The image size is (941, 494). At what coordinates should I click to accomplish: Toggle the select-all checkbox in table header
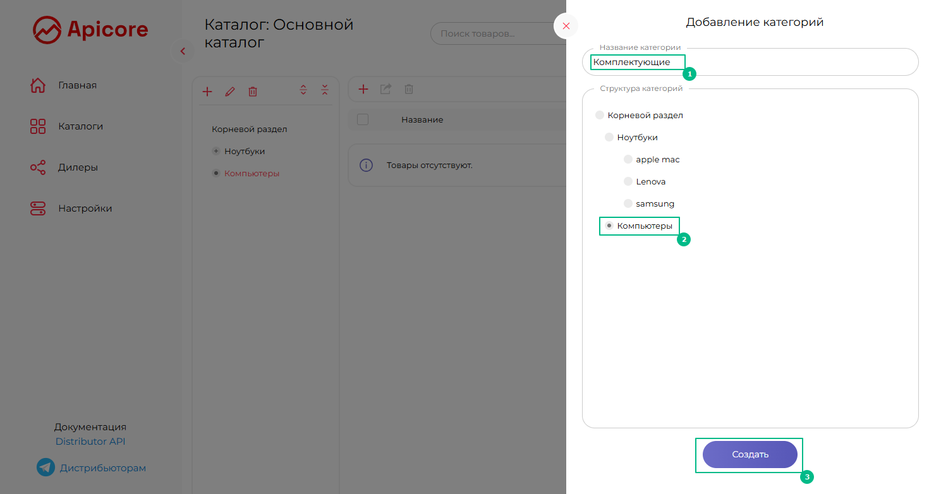click(363, 119)
